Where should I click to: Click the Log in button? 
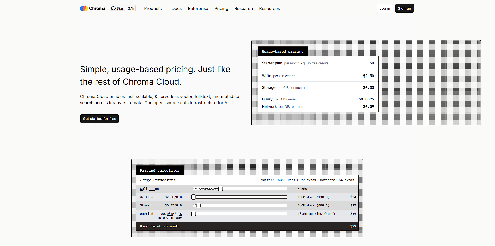click(x=385, y=8)
